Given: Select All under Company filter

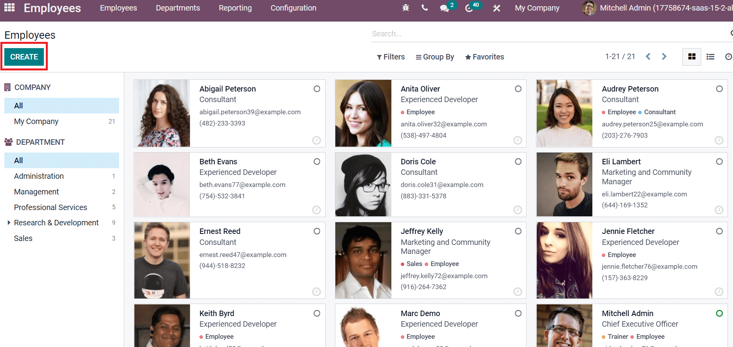Looking at the screenshot, I should point(62,106).
